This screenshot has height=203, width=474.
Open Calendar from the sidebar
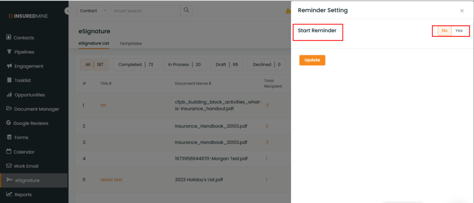tap(20, 152)
